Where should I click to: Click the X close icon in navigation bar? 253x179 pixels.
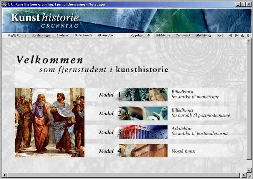click(248, 35)
